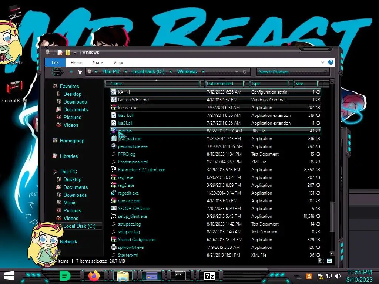The image size is (379, 284).
Task: Click the file list scroll up arrow
Action: (x=332, y=82)
